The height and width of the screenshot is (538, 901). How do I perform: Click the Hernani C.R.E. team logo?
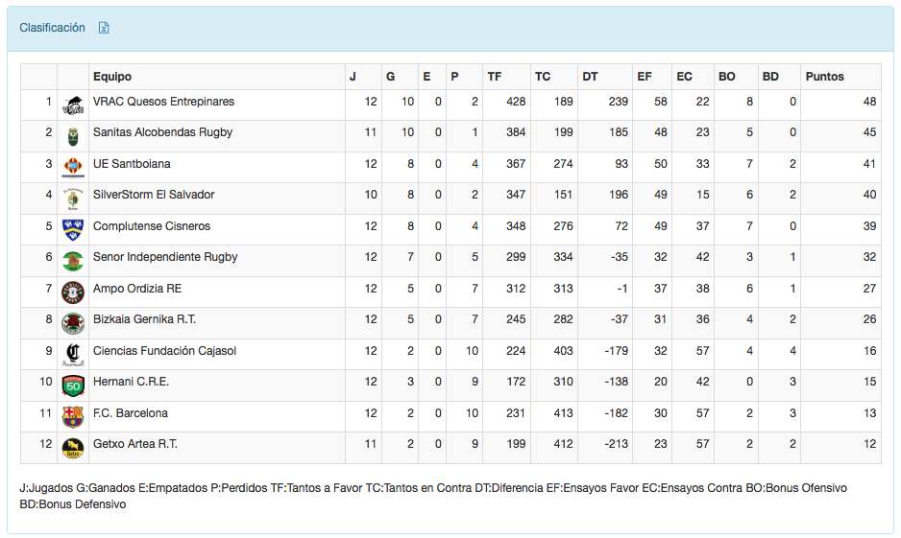tap(72, 386)
